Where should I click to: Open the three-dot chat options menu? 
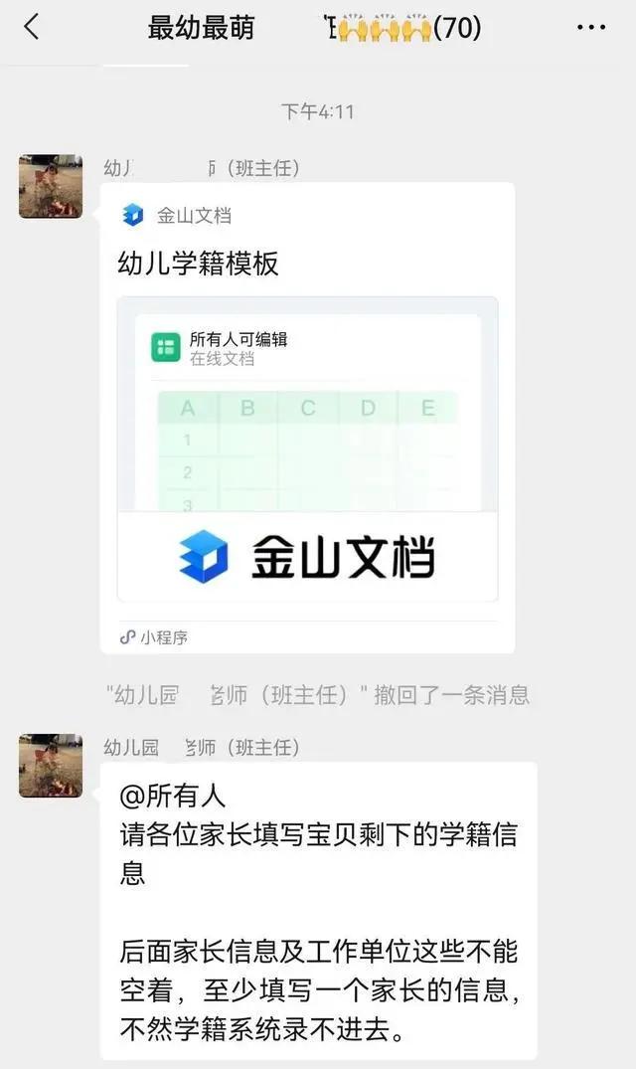point(591,28)
